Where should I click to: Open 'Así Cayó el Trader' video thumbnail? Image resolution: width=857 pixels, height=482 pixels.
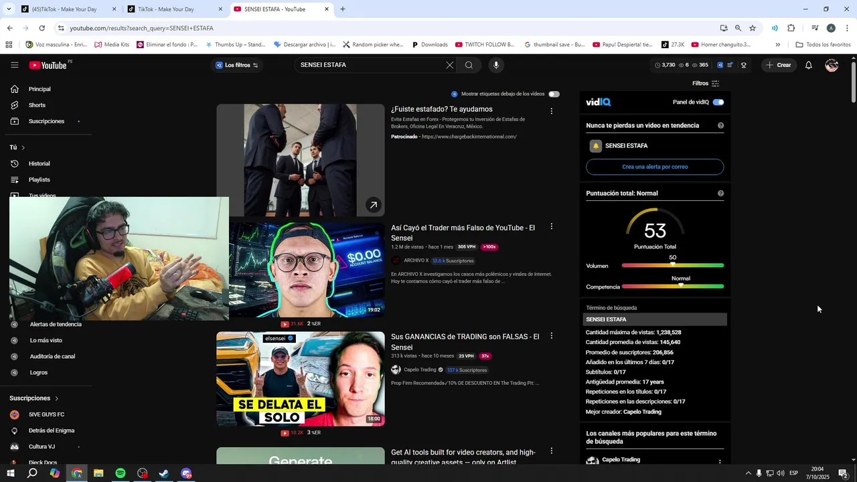coord(301,270)
